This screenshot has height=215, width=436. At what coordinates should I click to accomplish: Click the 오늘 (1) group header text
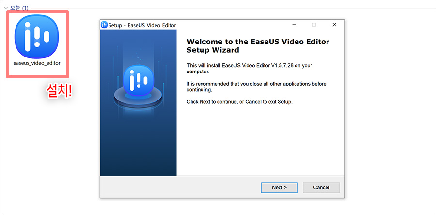(19, 8)
